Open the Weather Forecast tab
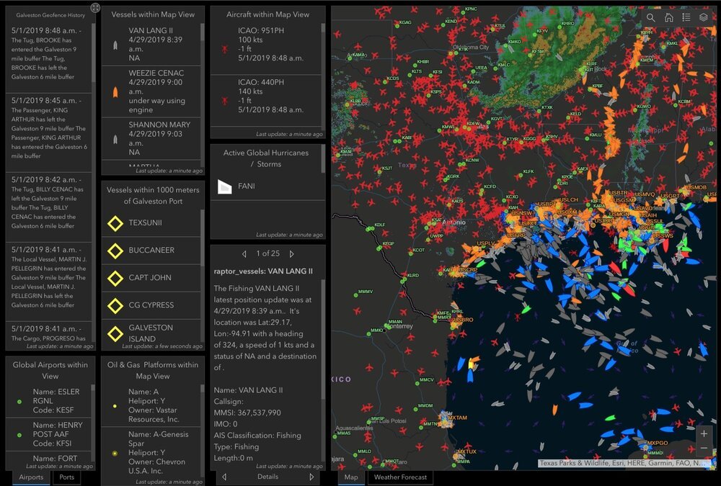Viewport: 721px width, 486px height. (400, 477)
